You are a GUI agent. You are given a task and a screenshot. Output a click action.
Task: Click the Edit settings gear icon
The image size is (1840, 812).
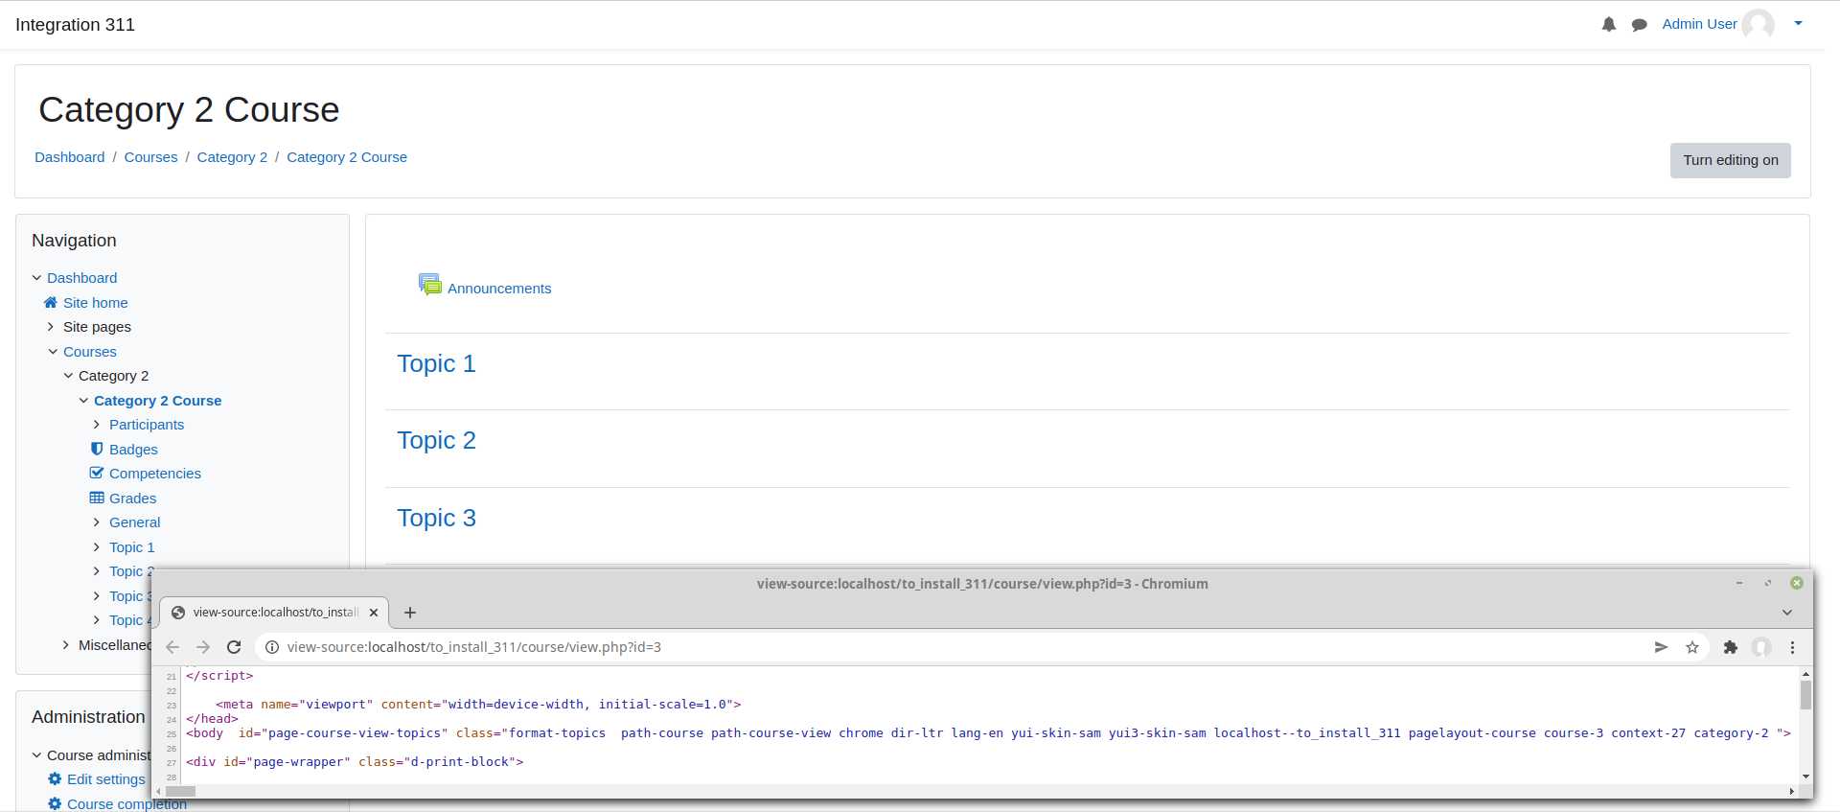55,778
